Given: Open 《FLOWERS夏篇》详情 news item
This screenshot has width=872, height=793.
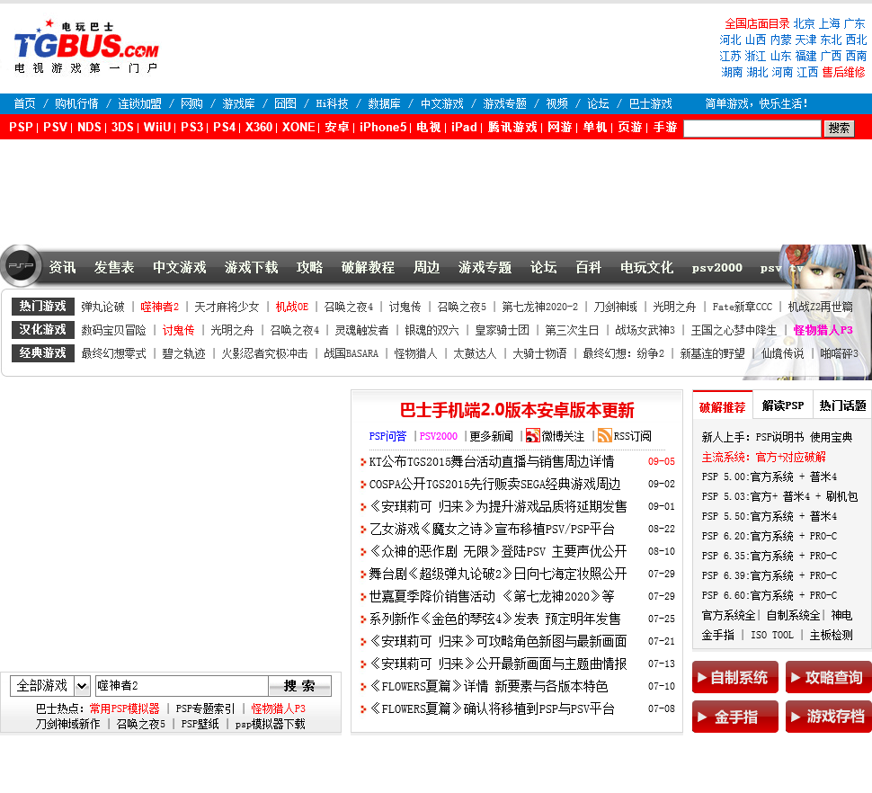Looking at the screenshot, I should (489, 686).
